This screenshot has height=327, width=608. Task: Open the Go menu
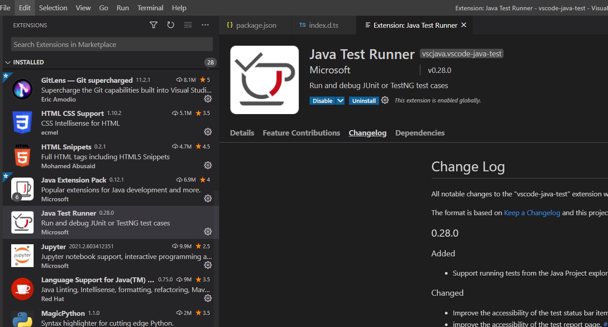103,8
